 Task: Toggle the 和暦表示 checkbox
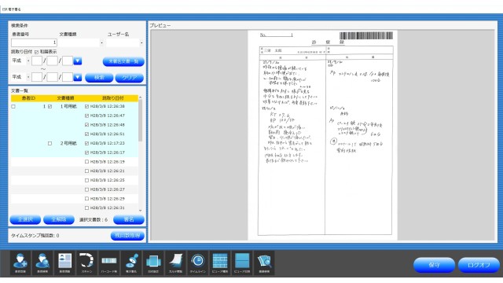[36, 52]
